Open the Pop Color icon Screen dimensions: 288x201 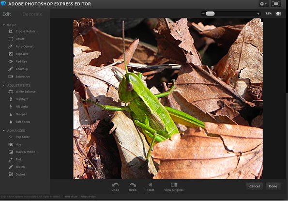[11, 137]
